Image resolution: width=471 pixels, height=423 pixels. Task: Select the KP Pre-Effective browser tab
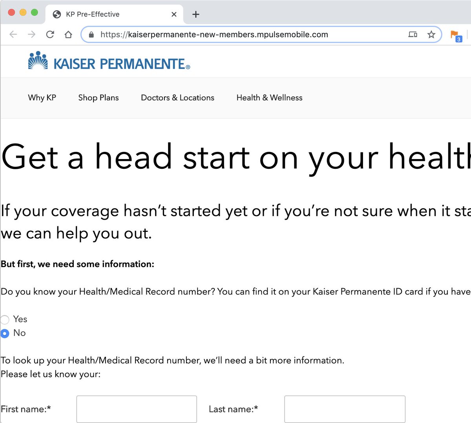114,14
